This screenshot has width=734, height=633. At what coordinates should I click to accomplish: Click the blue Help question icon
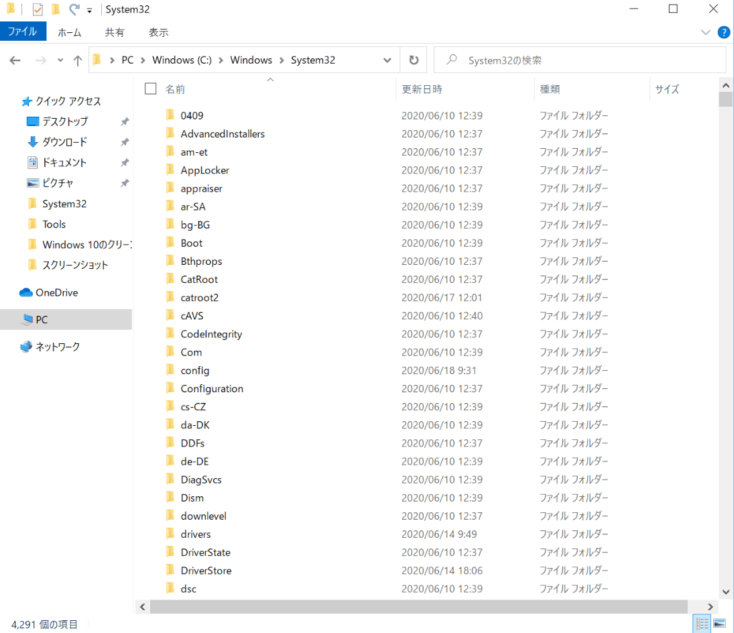tap(724, 32)
